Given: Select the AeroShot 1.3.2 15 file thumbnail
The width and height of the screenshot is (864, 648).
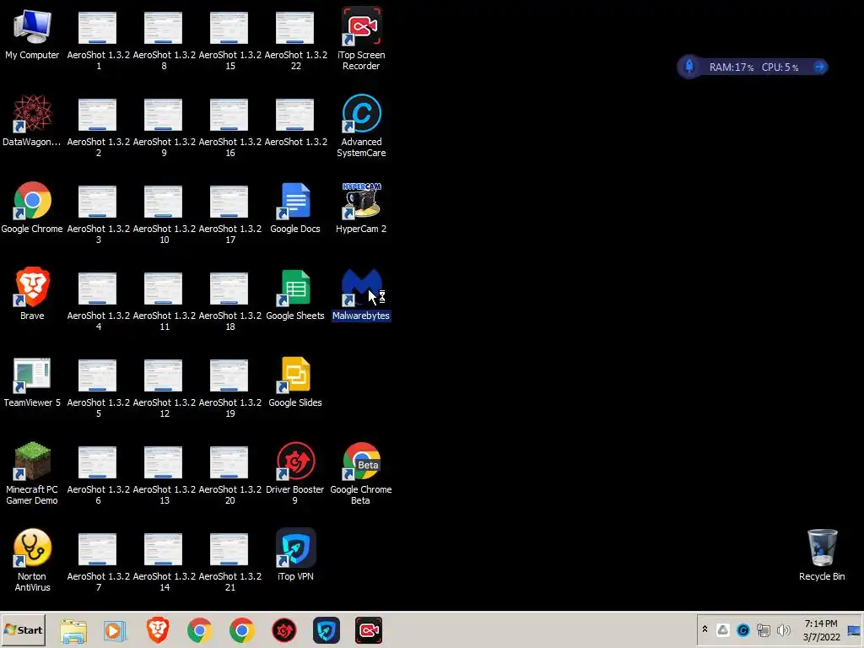Looking at the screenshot, I should click(229, 28).
